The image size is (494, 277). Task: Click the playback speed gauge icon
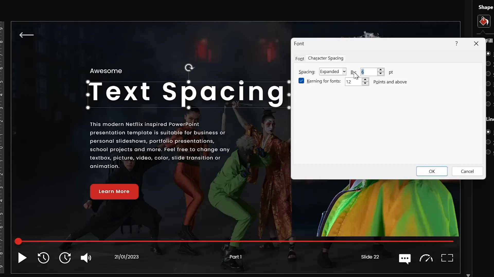point(426,258)
